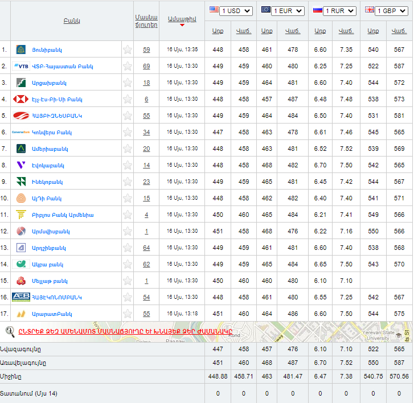
Task: Favorite Յունիբանկ with its star
Action: tap(128, 50)
